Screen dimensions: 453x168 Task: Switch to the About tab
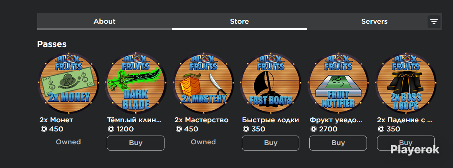(104, 21)
